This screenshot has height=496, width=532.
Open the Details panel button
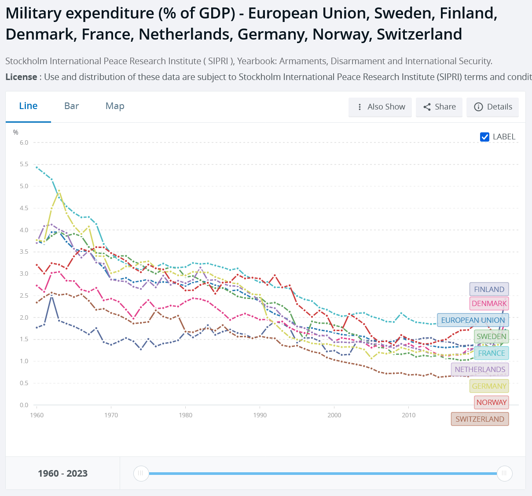point(493,107)
